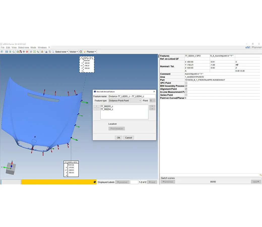
Task: Click the Feature name text field
Action: point(132,96)
